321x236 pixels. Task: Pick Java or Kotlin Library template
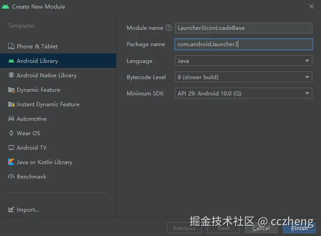point(58,162)
